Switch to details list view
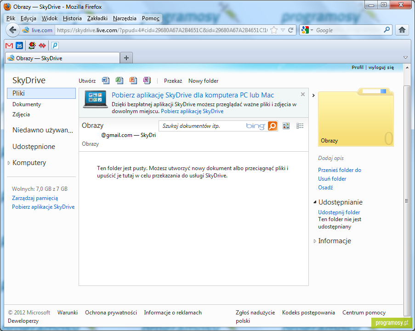The width and height of the screenshot is (415, 331). coord(300,126)
